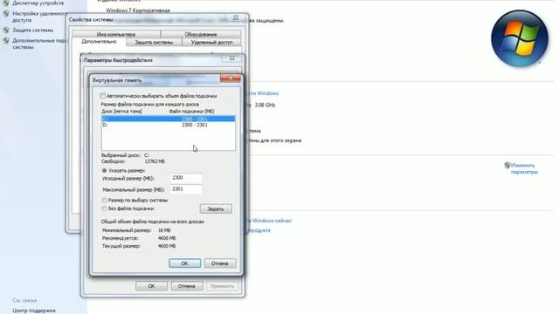The height and width of the screenshot is (314, 559).
Task: Click the recommended 4606 МБ value
Action: tap(167, 238)
